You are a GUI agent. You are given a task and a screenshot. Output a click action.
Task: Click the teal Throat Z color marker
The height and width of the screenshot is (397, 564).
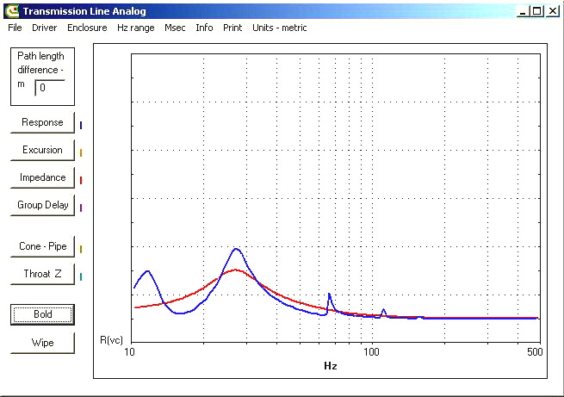[81, 277]
